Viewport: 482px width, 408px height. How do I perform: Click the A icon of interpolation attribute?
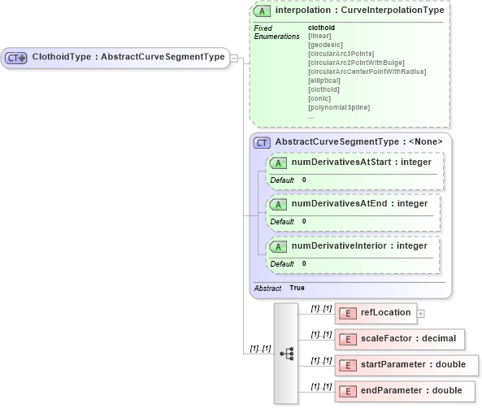[x=262, y=11]
